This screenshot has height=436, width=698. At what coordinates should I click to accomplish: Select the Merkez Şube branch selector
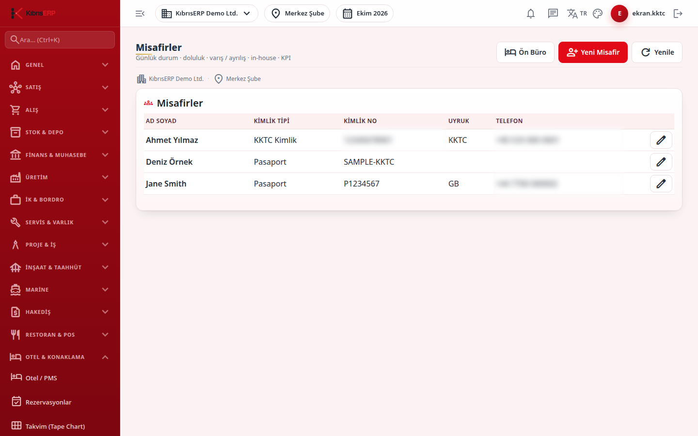click(x=297, y=14)
